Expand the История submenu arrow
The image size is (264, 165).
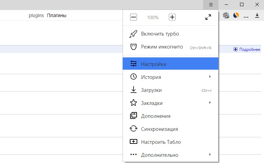tap(210, 77)
